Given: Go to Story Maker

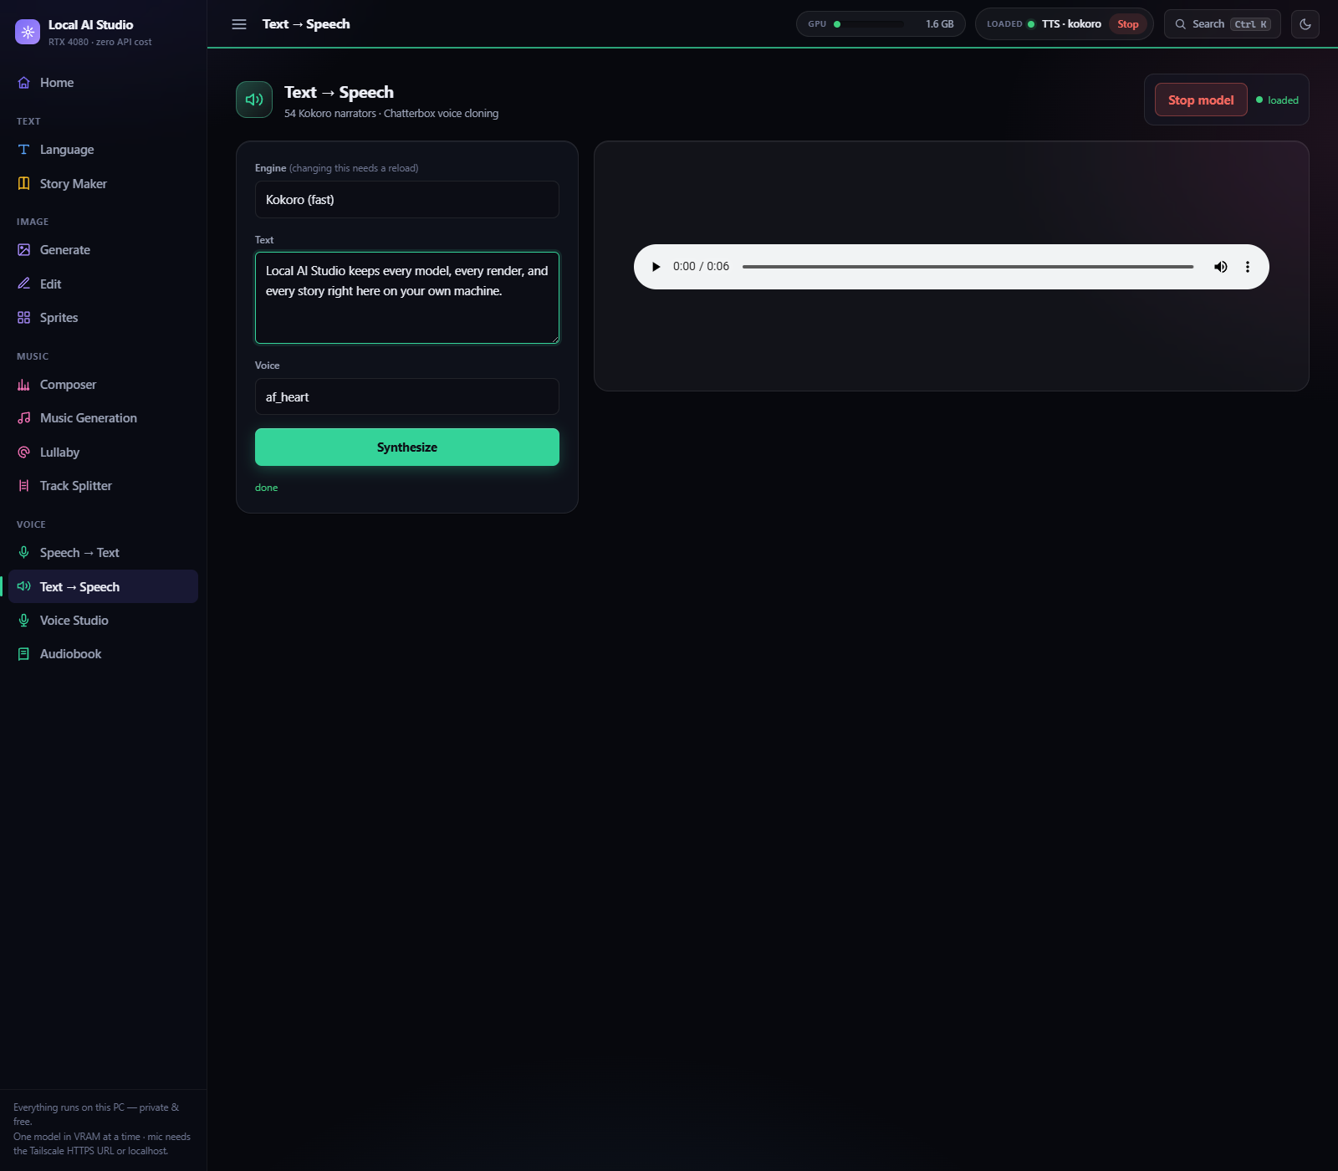Looking at the screenshot, I should 103,184.
